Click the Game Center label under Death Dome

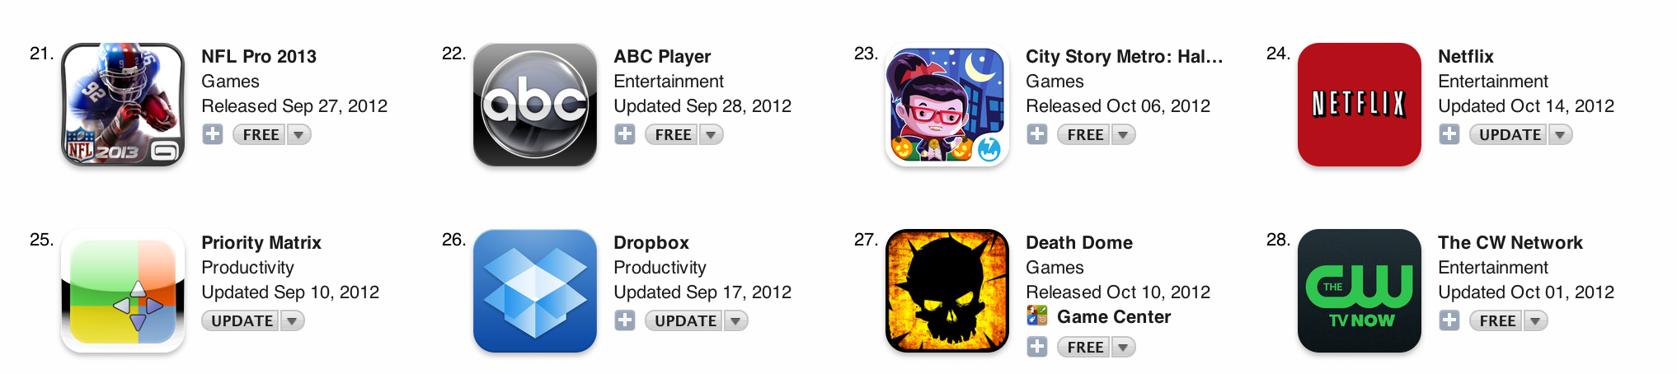click(x=1114, y=316)
